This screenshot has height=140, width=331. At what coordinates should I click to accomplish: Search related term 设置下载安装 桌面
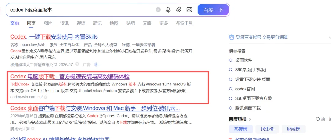point(253,79)
